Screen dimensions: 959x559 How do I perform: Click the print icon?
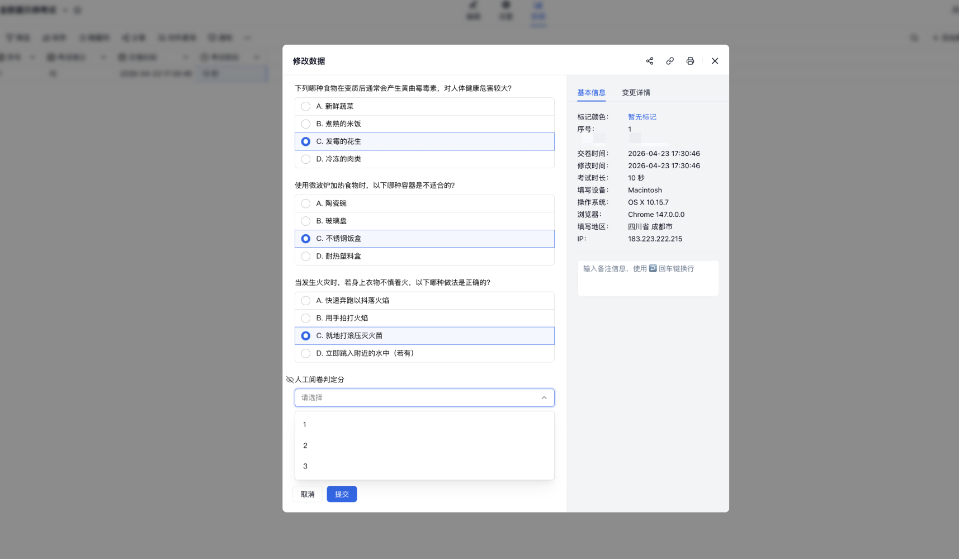tap(690, 61)
